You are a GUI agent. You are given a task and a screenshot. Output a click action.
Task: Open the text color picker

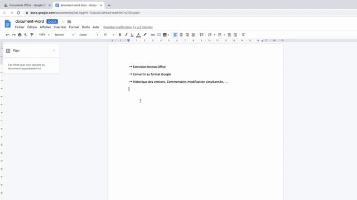point(138,34)
